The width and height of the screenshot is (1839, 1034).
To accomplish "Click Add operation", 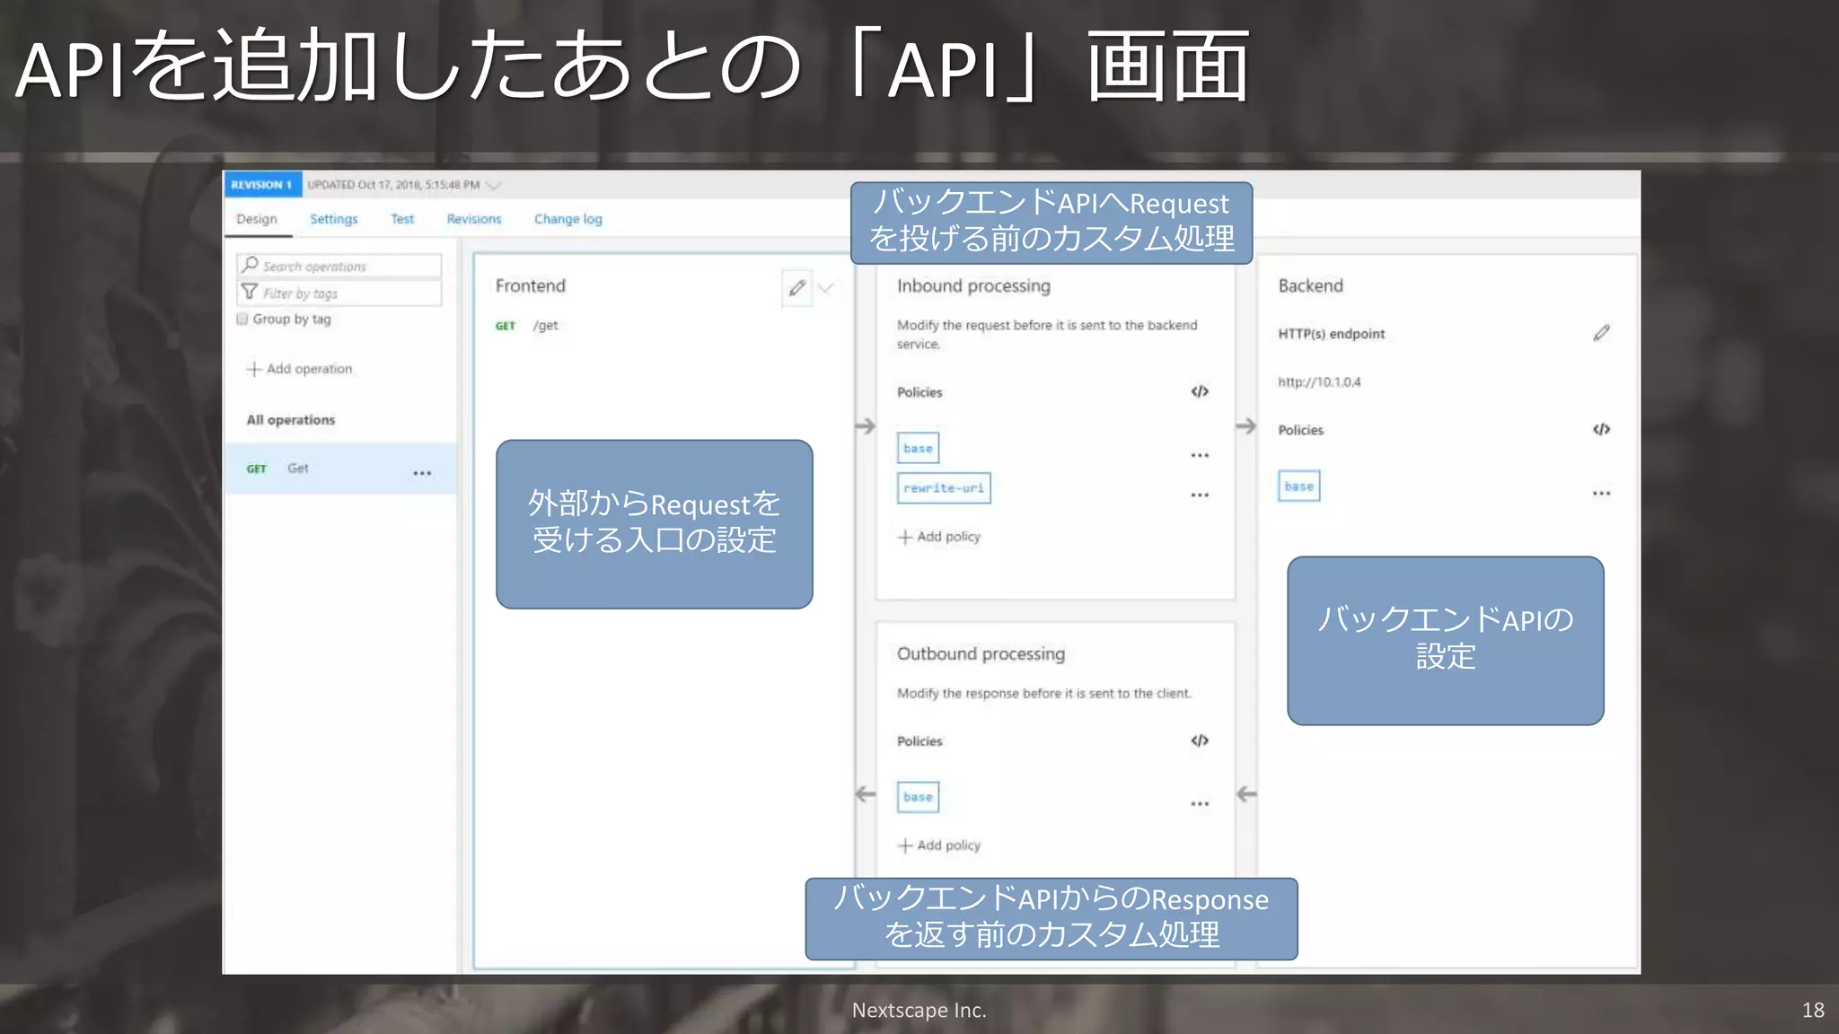I will coord(300,369).
